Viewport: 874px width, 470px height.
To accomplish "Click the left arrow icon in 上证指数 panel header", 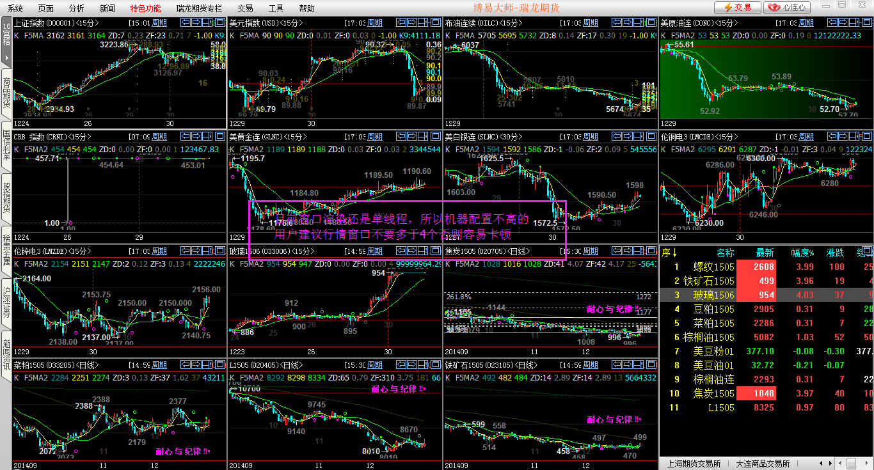I will 186,22.
